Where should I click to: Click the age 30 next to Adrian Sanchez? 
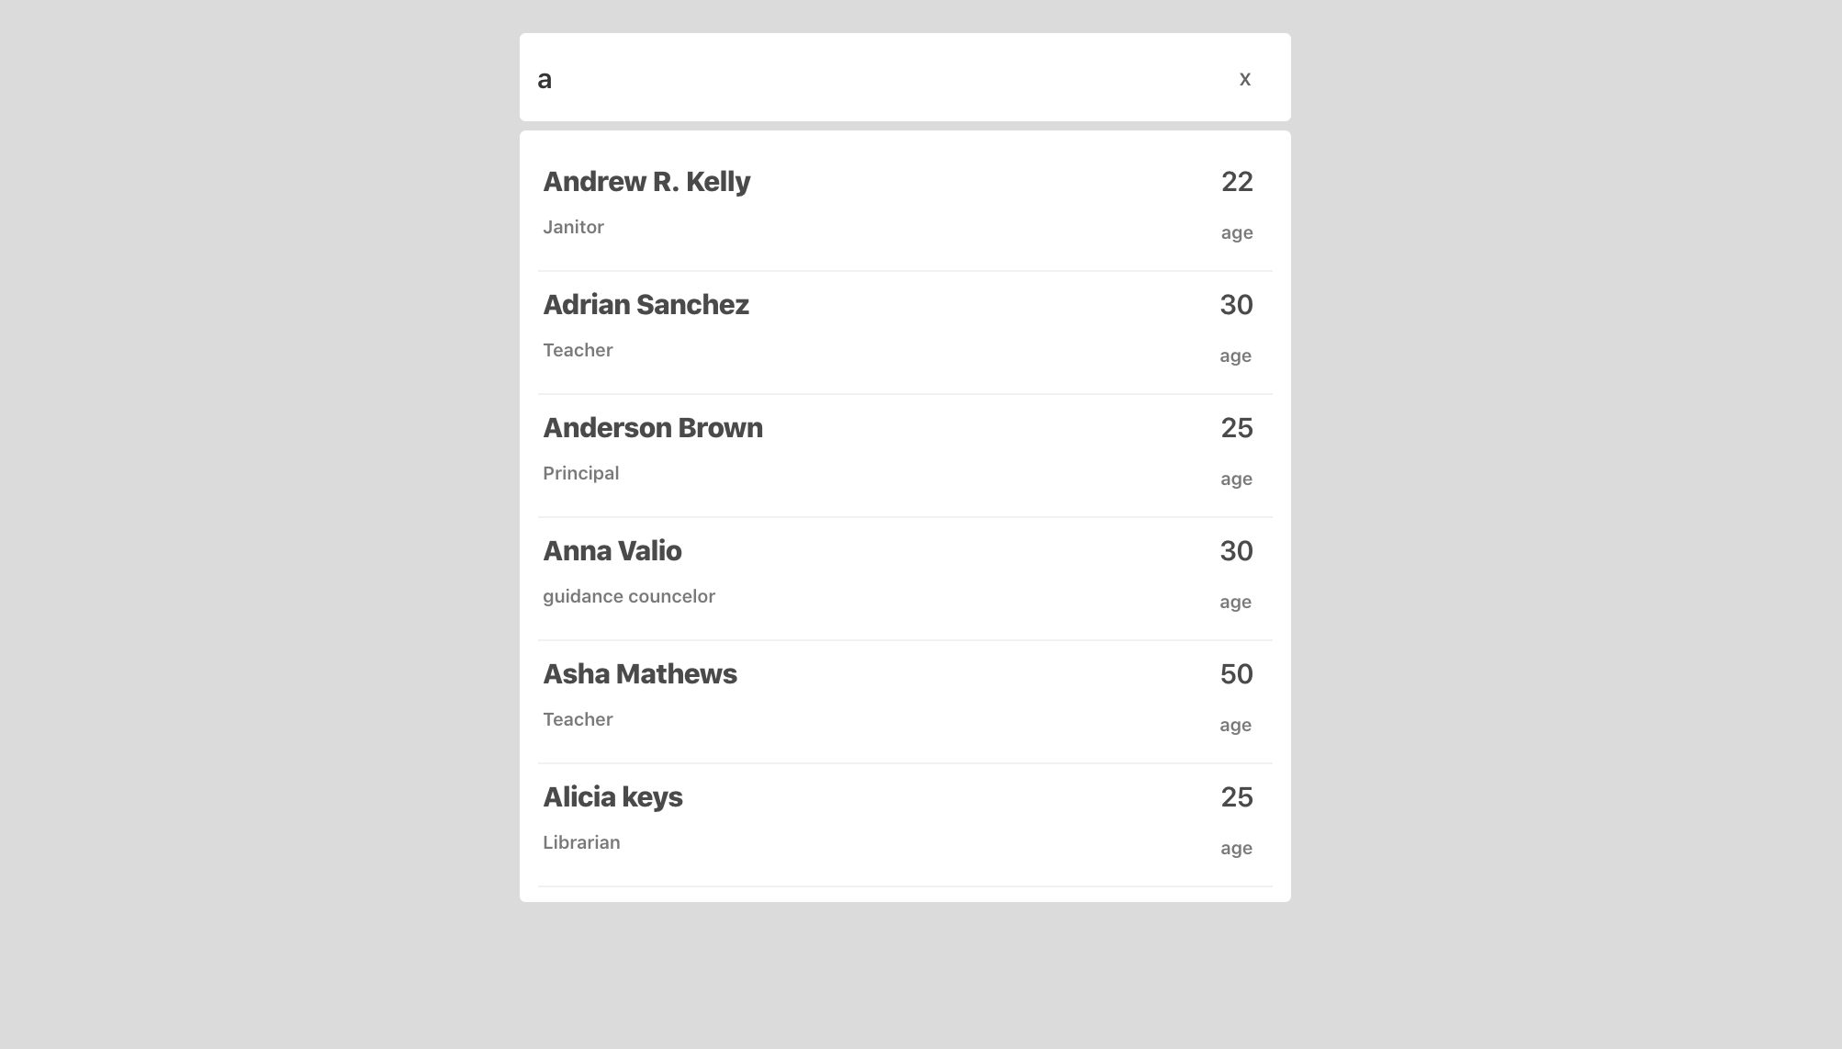[x=1237, y=304]
